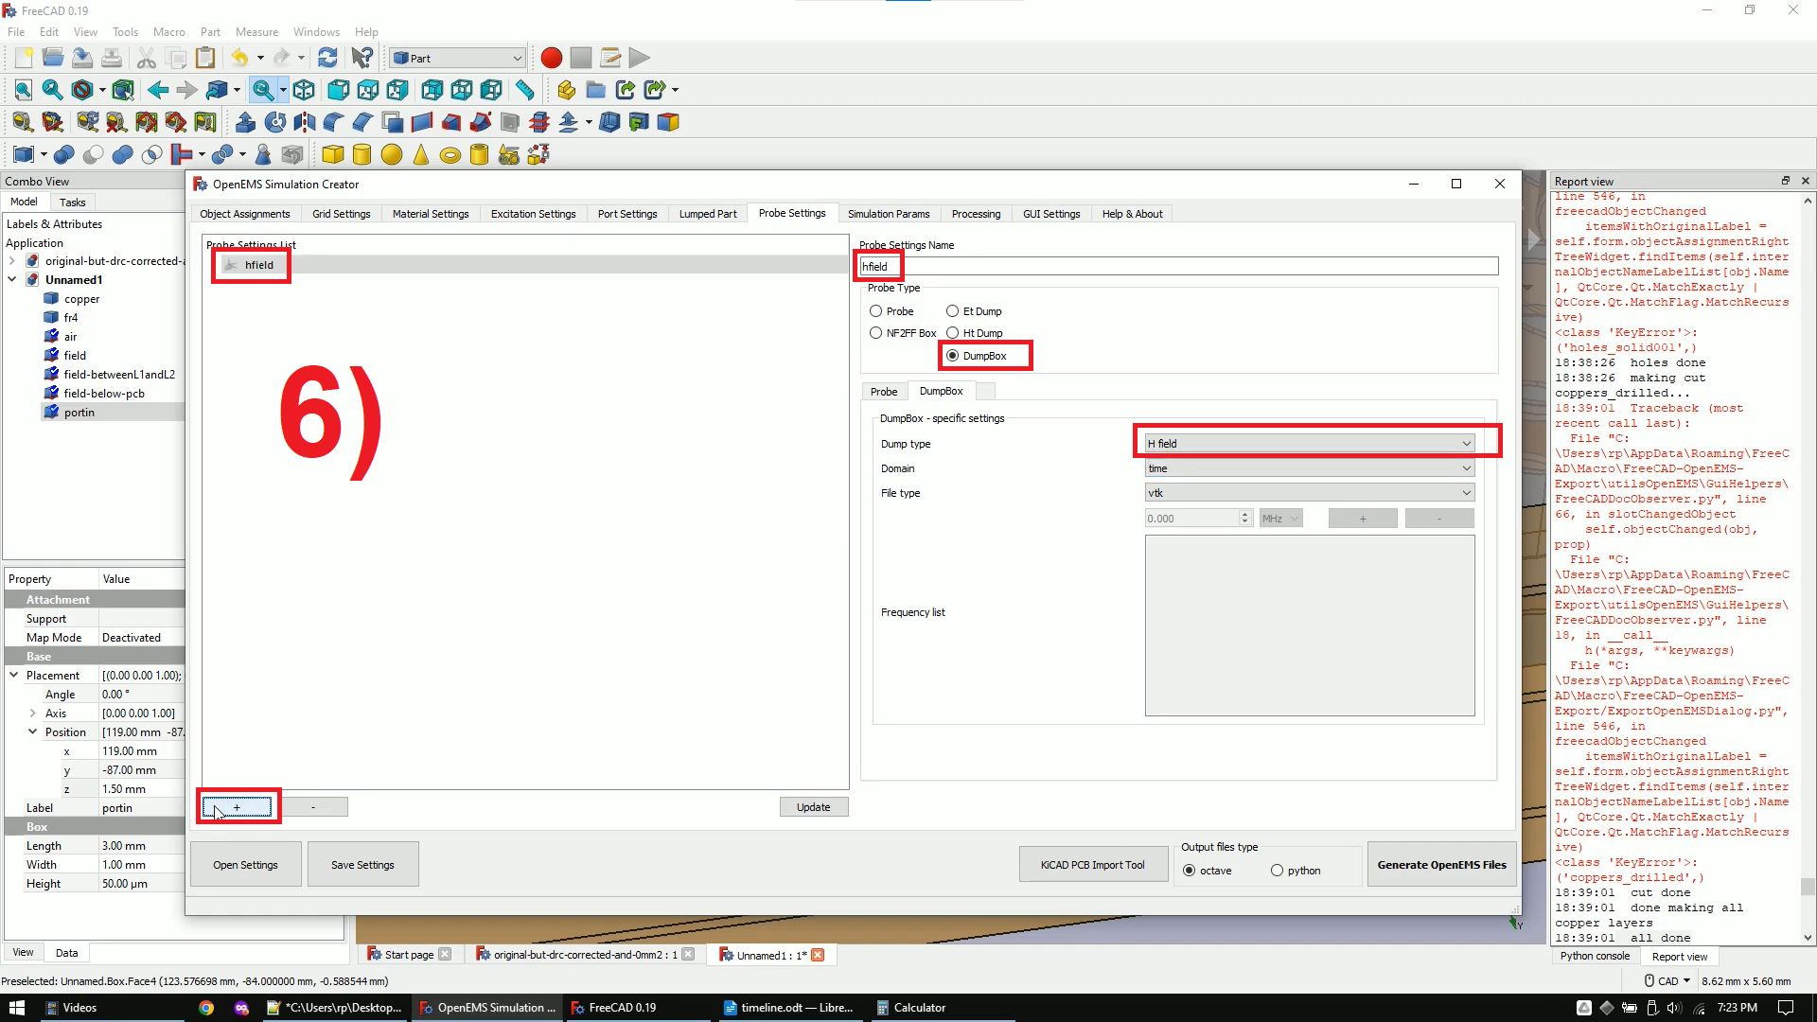Navigate to the Excitation Settings tab
Viewport: 1817px width, 1022px height.
tap(533, 213)
